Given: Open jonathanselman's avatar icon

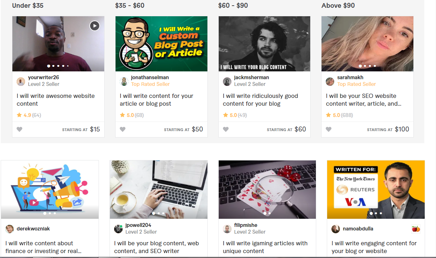Looking at the screenshot, I should (124, 81).
